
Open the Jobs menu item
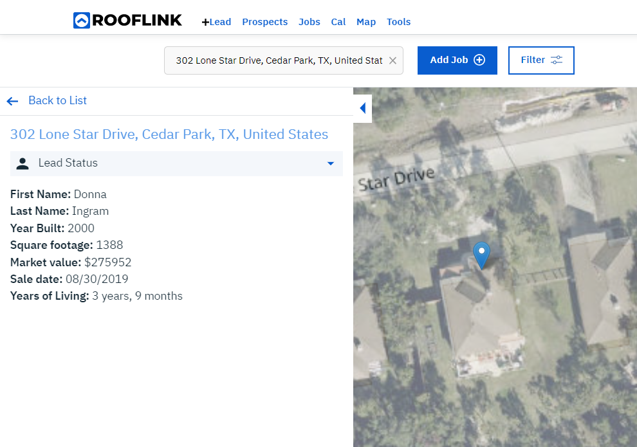(x=309, y=22)
